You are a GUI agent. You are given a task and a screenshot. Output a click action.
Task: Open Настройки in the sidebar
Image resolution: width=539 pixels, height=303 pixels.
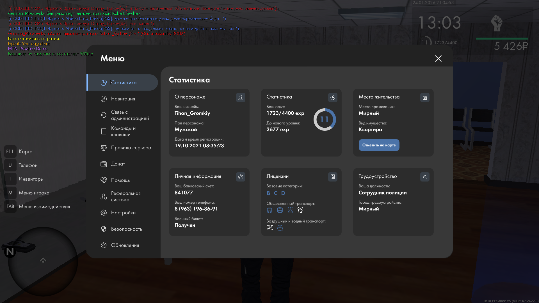point(123,213)
